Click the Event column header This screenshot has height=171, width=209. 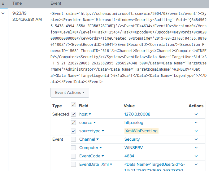point(56,3)
